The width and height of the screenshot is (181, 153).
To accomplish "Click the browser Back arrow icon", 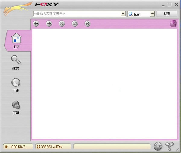I will pyautogui.click(x=36, y=24).
